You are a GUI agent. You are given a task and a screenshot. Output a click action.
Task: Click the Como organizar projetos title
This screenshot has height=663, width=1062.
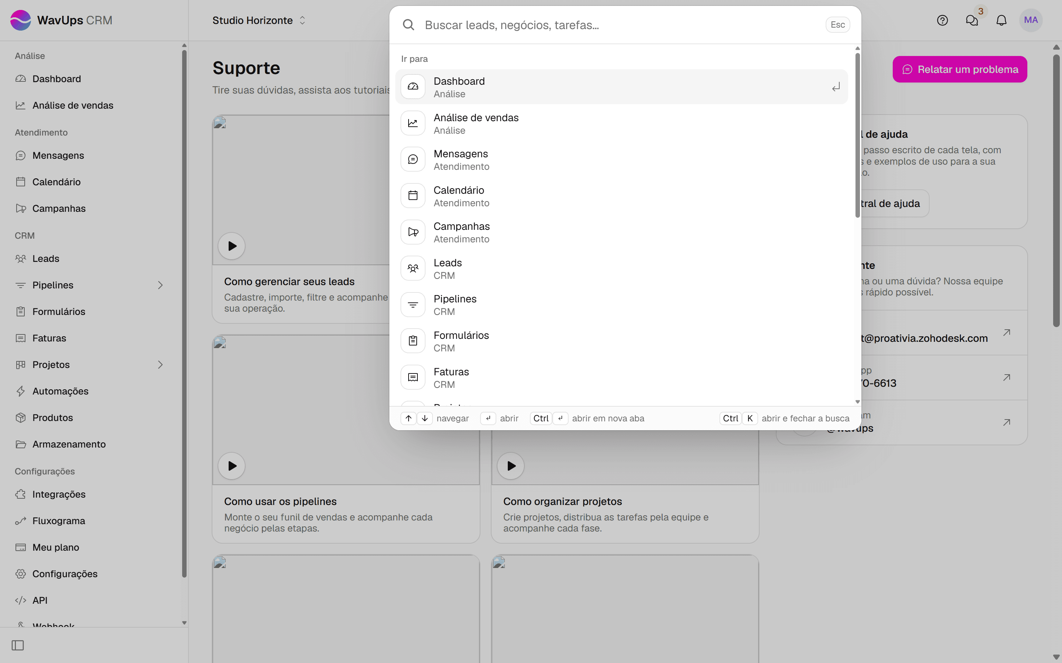[563, 501]
